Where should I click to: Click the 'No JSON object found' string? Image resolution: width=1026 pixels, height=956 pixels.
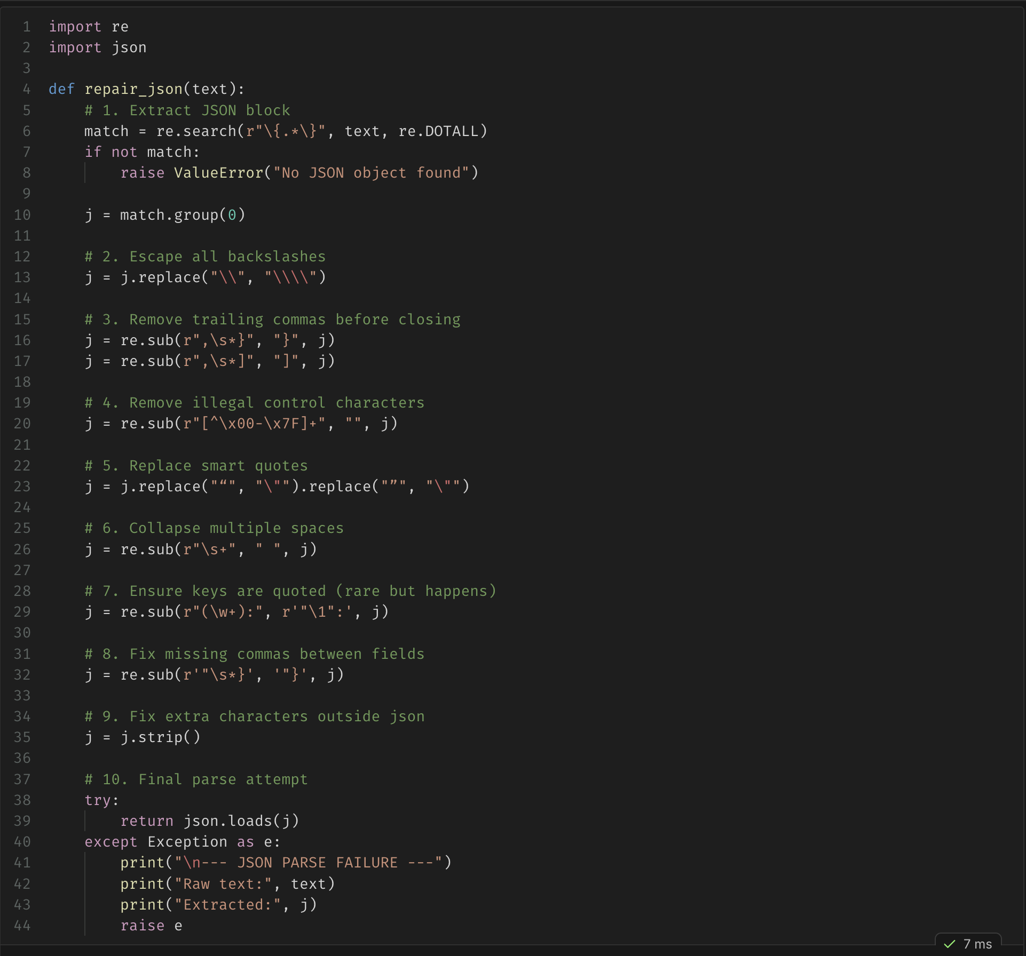[371, 173]
